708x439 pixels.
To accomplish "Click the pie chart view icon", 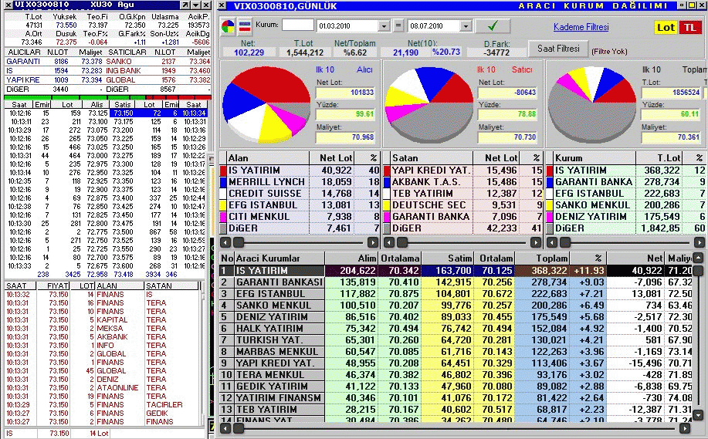I will pos(229,27).
